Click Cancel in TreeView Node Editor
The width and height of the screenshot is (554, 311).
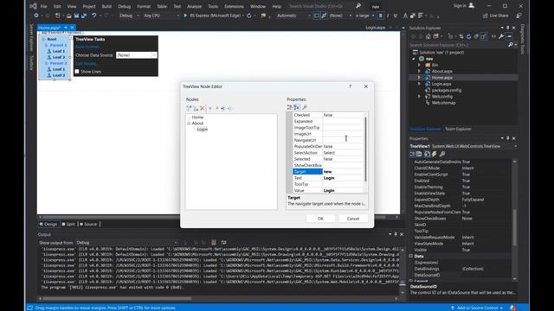coord(353,219)
